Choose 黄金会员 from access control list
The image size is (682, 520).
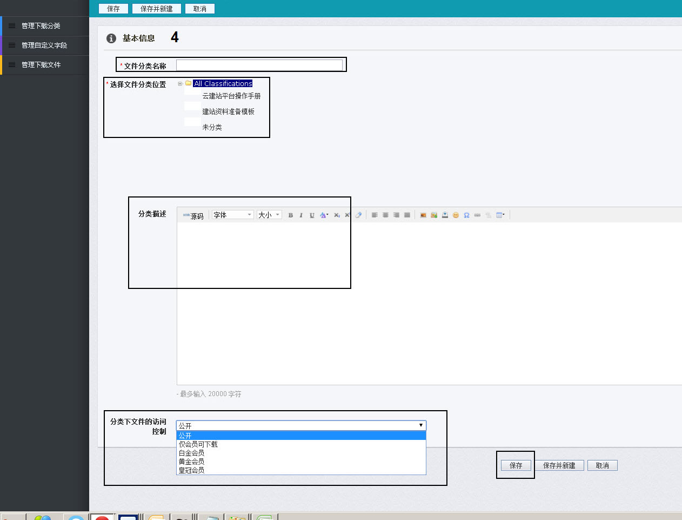click(x=192, y=462)
